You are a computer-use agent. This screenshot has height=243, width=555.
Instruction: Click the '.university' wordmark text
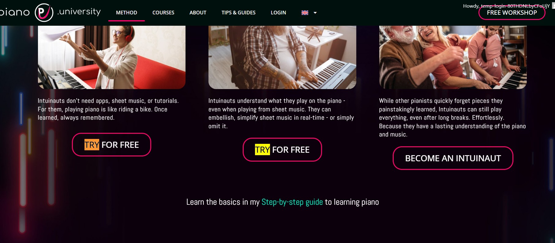[x=79, y=12]
